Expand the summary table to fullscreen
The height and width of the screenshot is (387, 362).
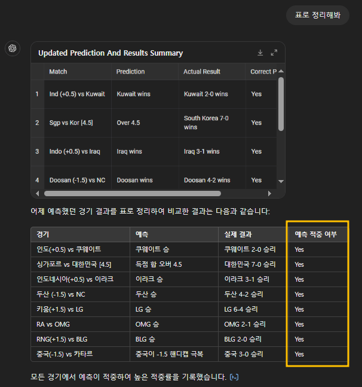tap(274, 53)
